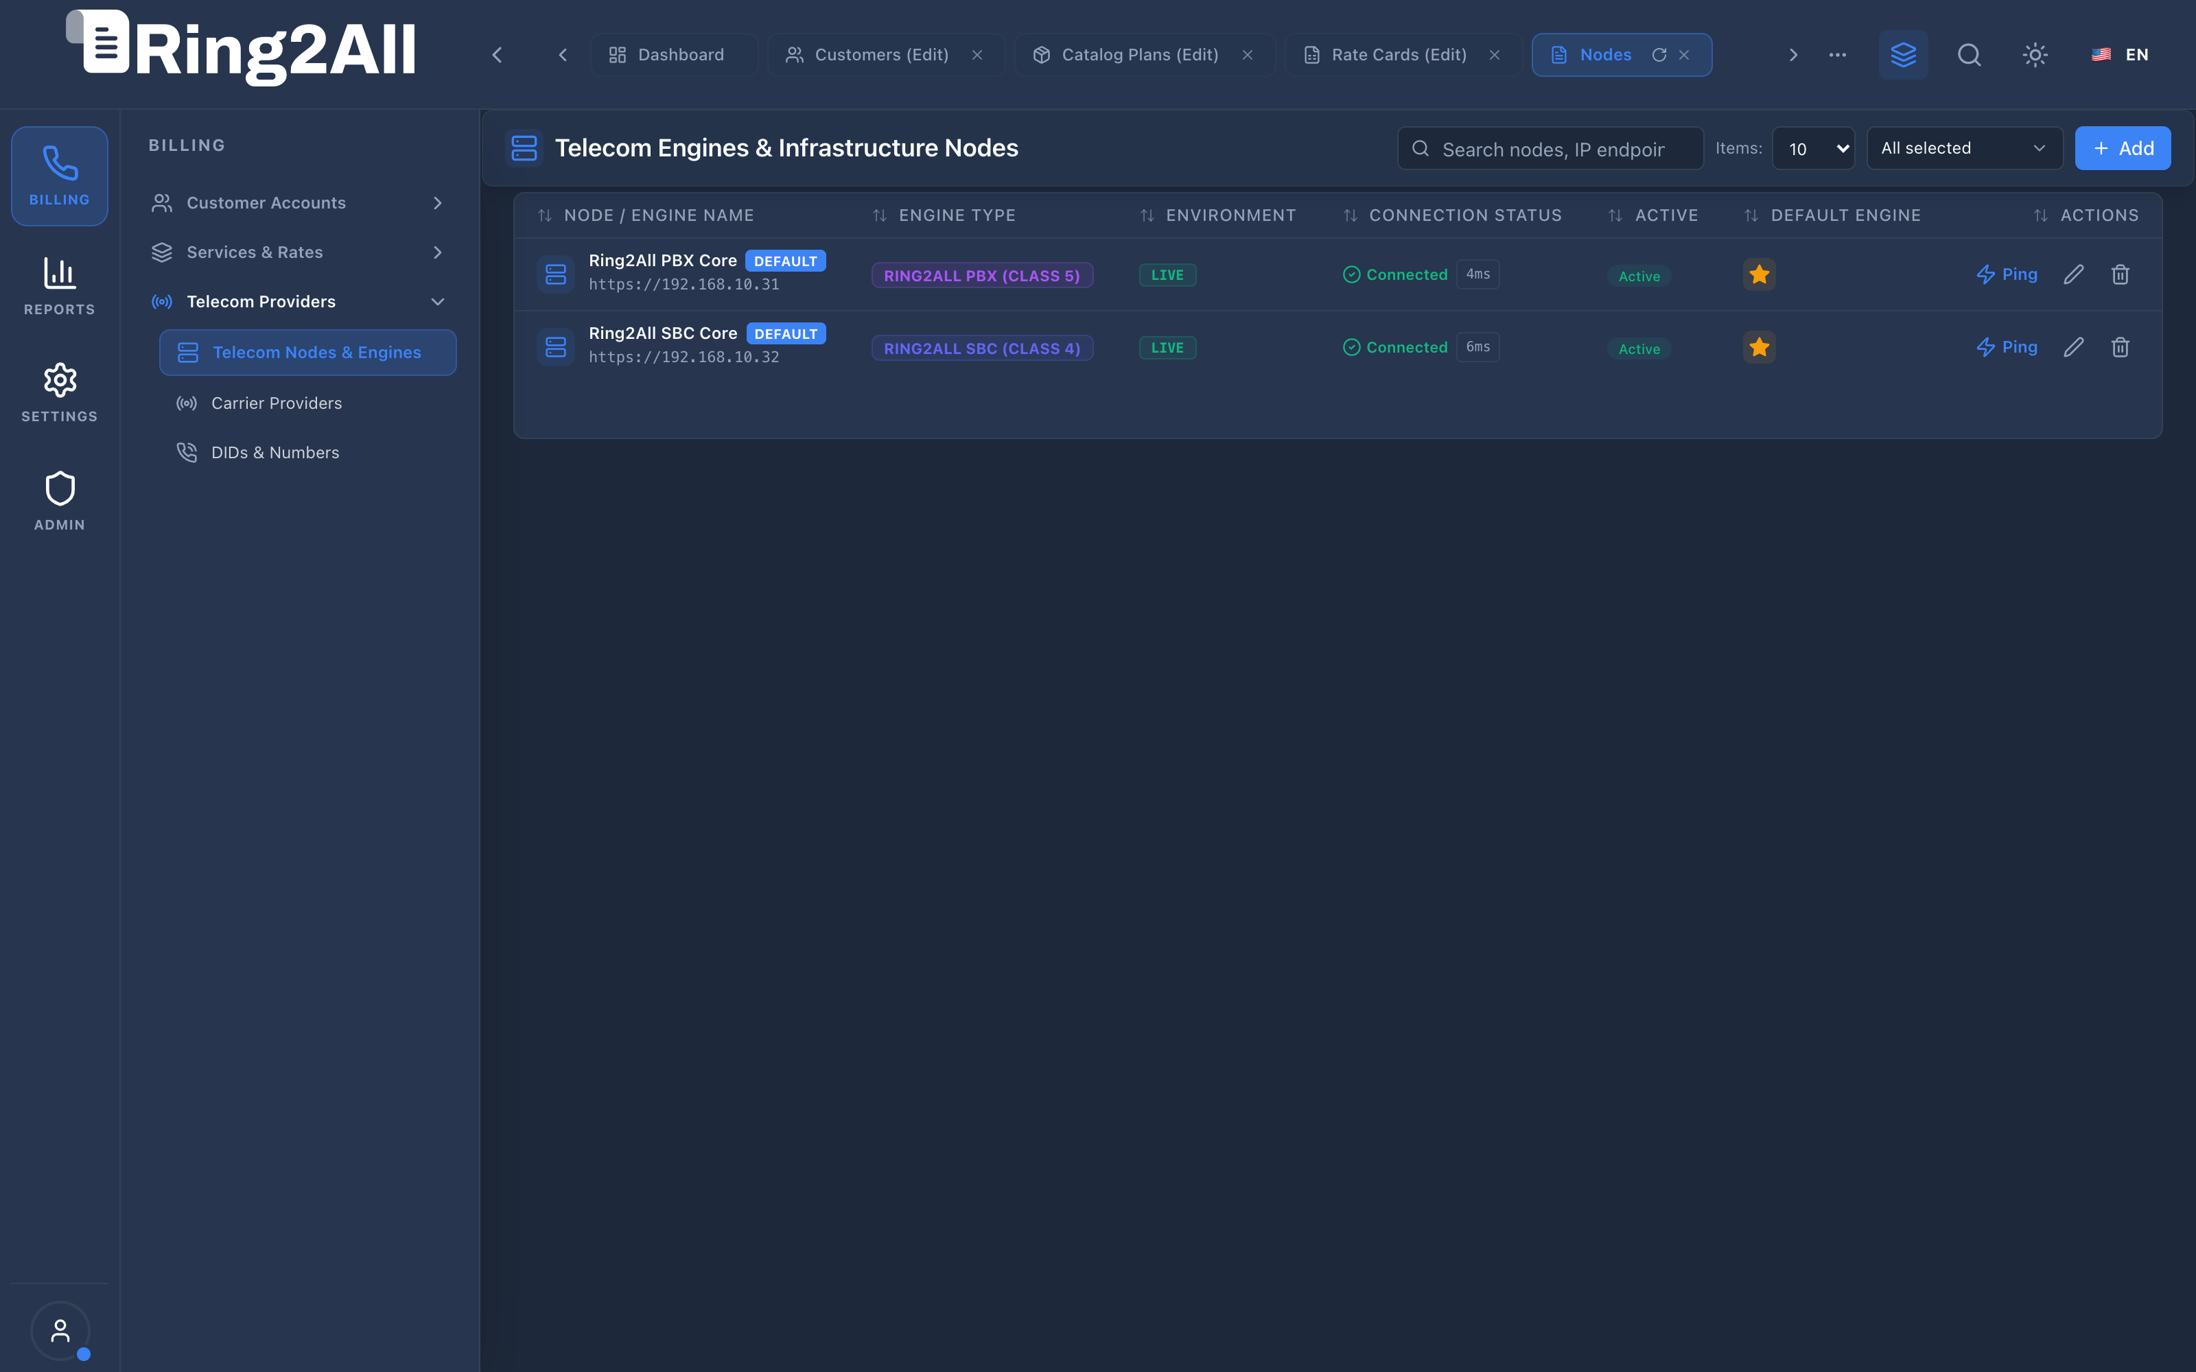Screen dimensions: 2196x1372
Task: Open the Admin shield section
Action: coord(59,501)
